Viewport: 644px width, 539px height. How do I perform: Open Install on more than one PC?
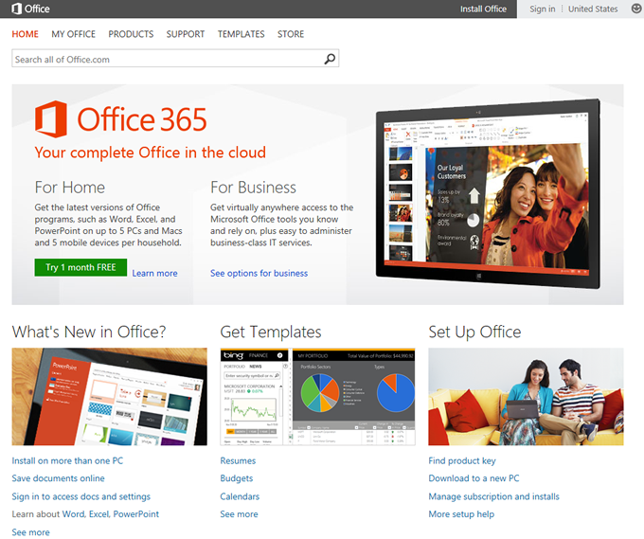(x=67, y=461)
